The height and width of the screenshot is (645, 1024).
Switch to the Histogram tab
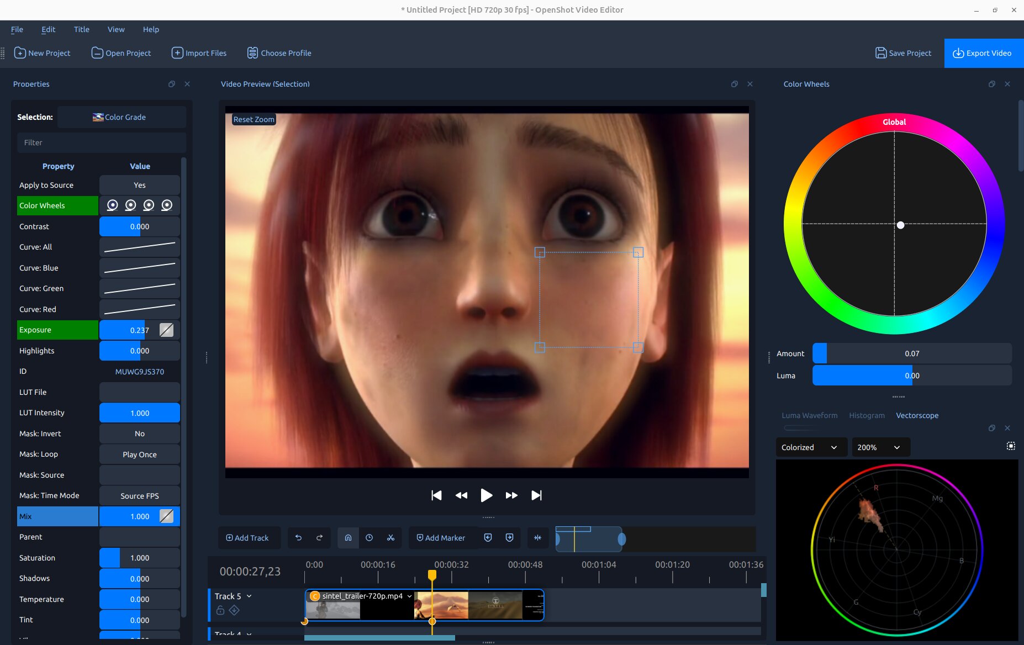pos(867,415)
